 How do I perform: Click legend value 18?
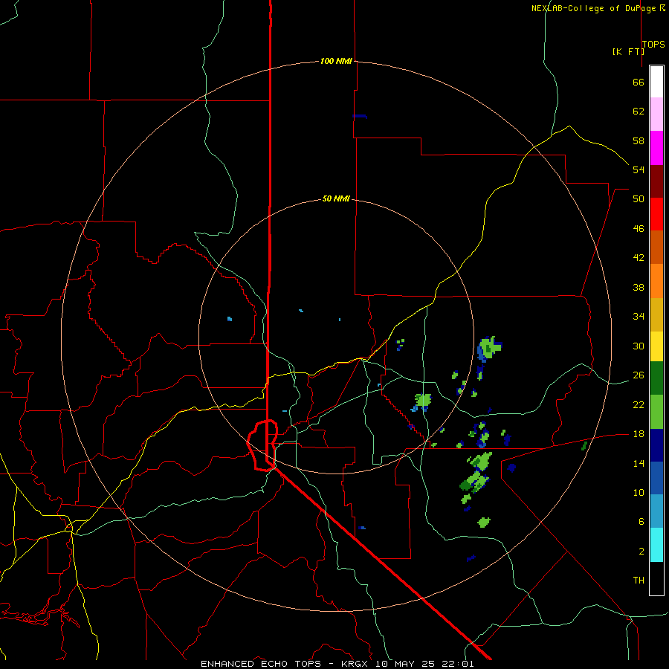(639, 434)
